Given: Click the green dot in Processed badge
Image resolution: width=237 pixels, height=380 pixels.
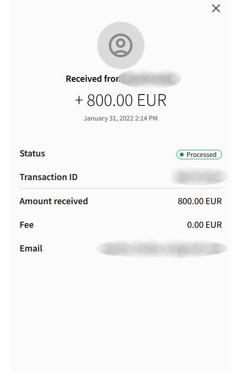Looking at the screenshot, I should click(x=182, y=155).
